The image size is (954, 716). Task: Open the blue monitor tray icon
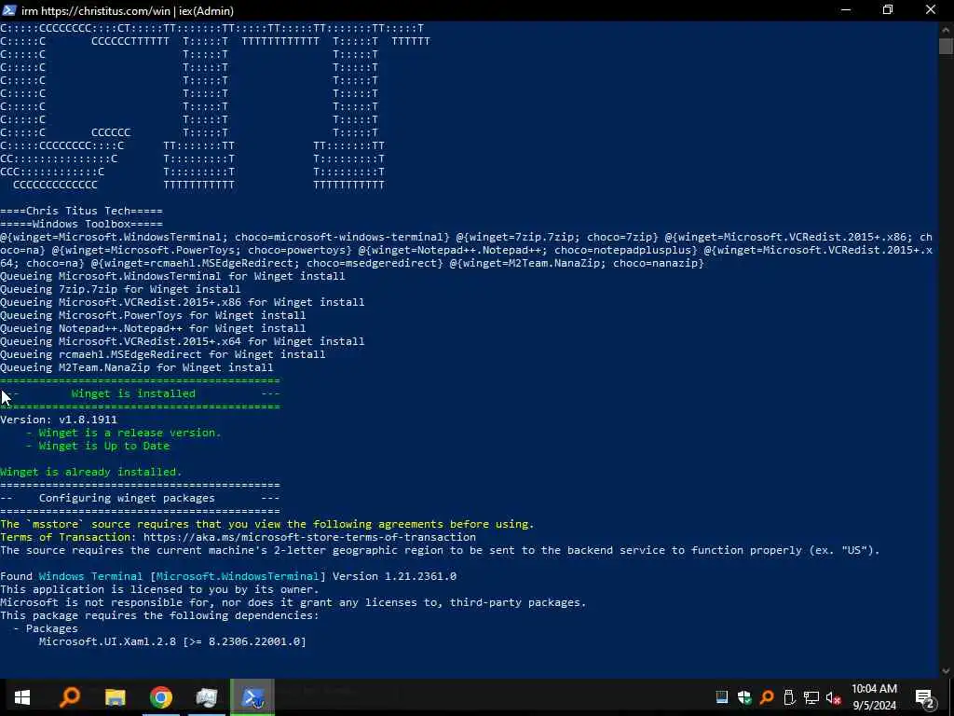[722, 697]
